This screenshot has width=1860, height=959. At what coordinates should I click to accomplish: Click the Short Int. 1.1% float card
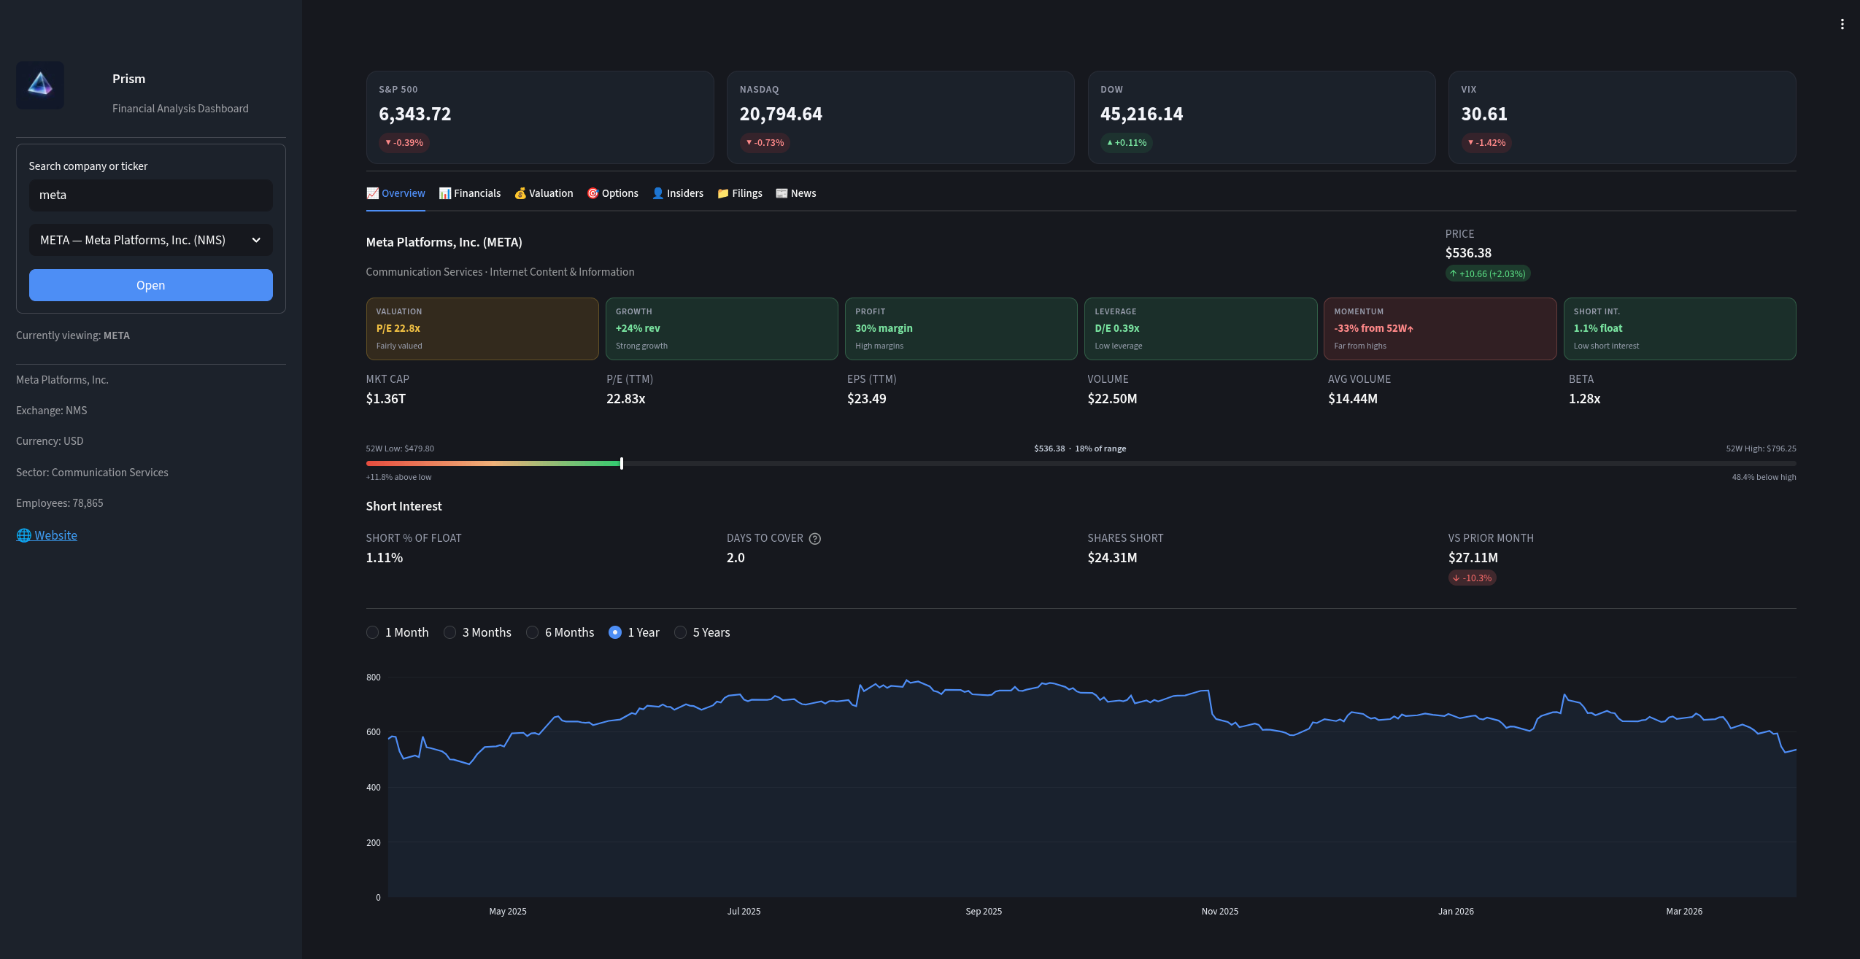[x=1680, y=329]
